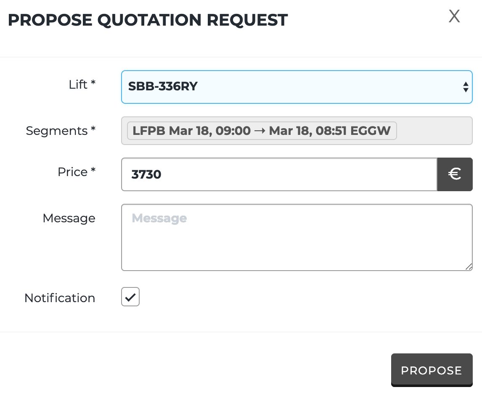The image size is (482, 395).
Task: Grab the Message box resize handle
Action: [469, 267]
